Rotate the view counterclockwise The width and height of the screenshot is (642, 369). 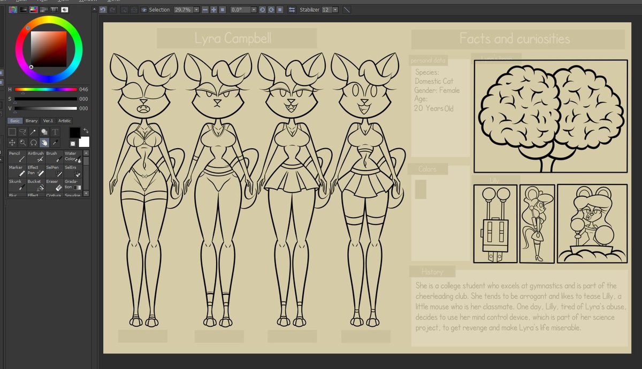coord(262,10)
